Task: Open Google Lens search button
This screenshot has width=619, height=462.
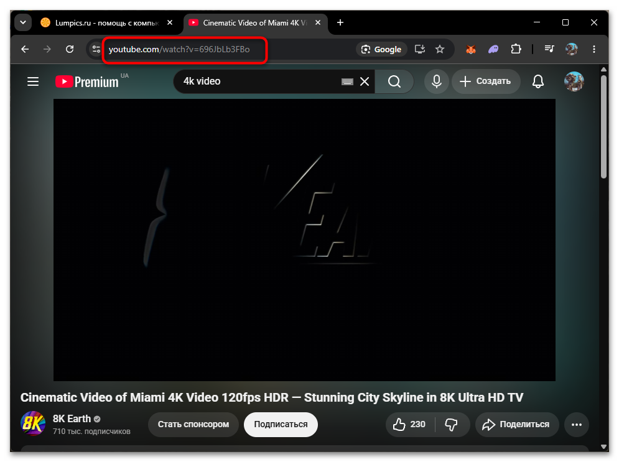Action: click(381, 49)
